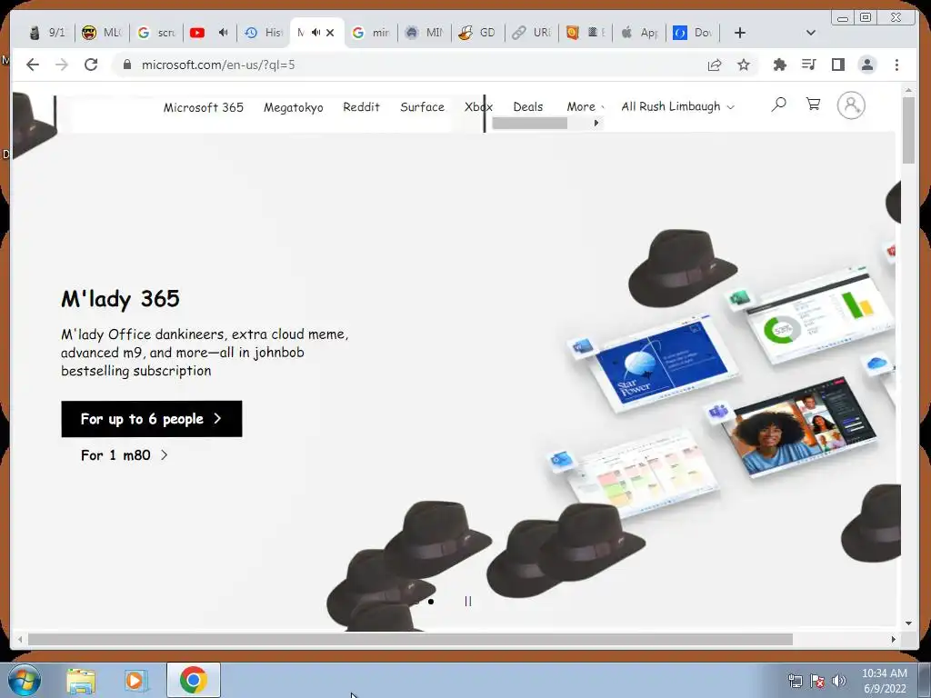
Task: Reload the current page
Action: (91, 65)
